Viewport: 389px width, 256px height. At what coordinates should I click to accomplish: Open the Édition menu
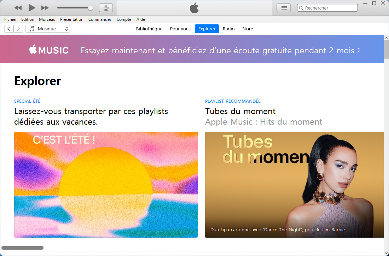point(28,19)
